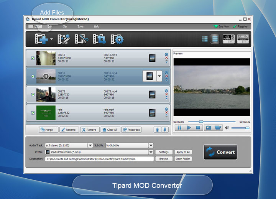
Task: Expand the Audio Track dropdown
Action: pos(90,145)
